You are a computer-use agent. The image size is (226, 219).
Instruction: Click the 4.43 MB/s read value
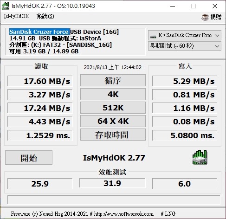40,122
